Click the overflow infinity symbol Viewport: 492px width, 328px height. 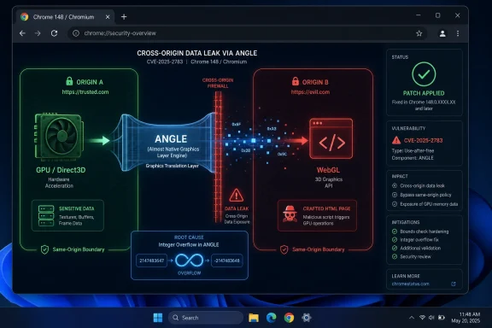click(190, 261)
